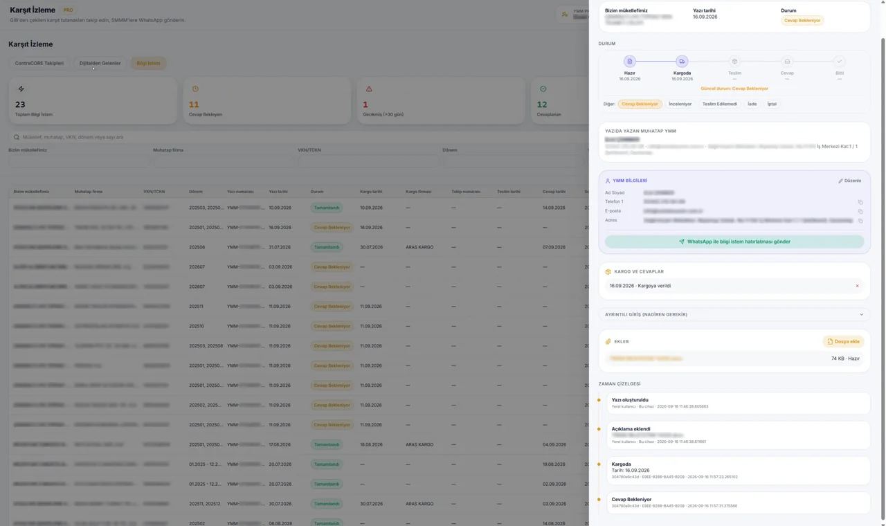Viewport: 886px width, 526px height.
Task: Click the Dosya ekle button
Action: (843, 341)
